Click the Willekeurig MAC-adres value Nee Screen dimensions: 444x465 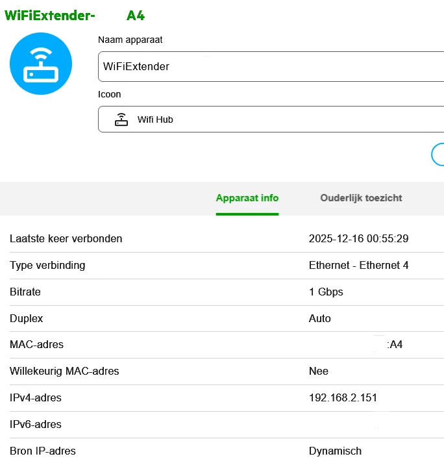pos(319,371)
